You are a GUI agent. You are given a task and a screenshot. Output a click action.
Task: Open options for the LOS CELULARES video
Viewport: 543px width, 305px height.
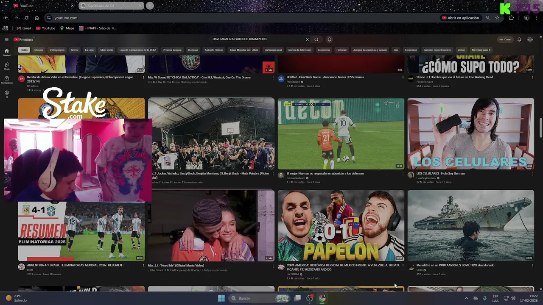pyautogui.click(x=532, y=174)
